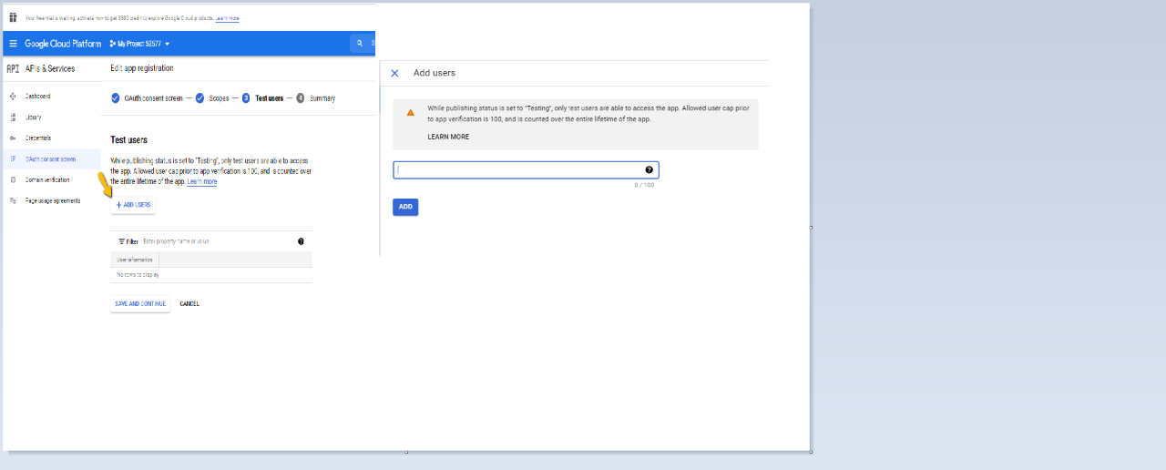The height and width of the screenshot is (470, 1166).
Task: Go to OAuth consent screen step
Action: coord(147,98)
